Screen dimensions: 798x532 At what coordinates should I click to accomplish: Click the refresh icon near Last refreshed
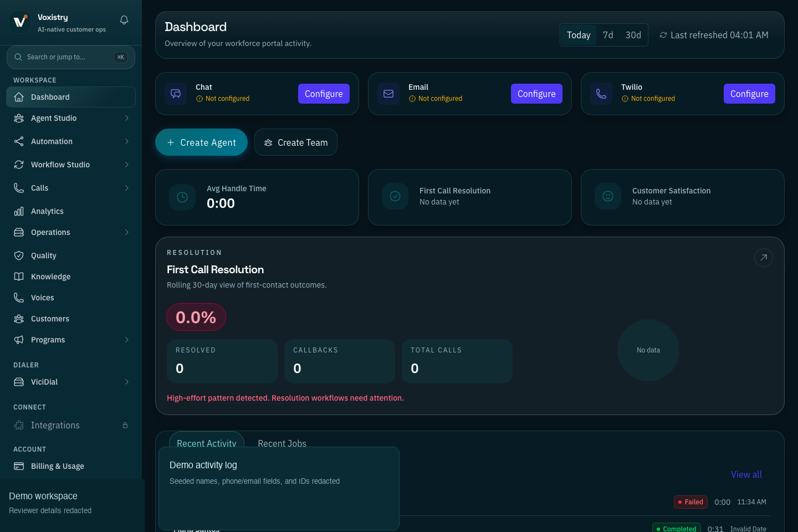click(x=663, y=35)
